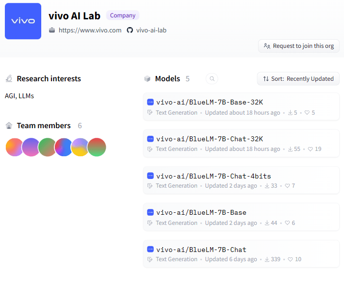This screenshot has height=281, width=344.
Task: Click the briefcase icon before the website URL
Action: (x=52, y=30)
